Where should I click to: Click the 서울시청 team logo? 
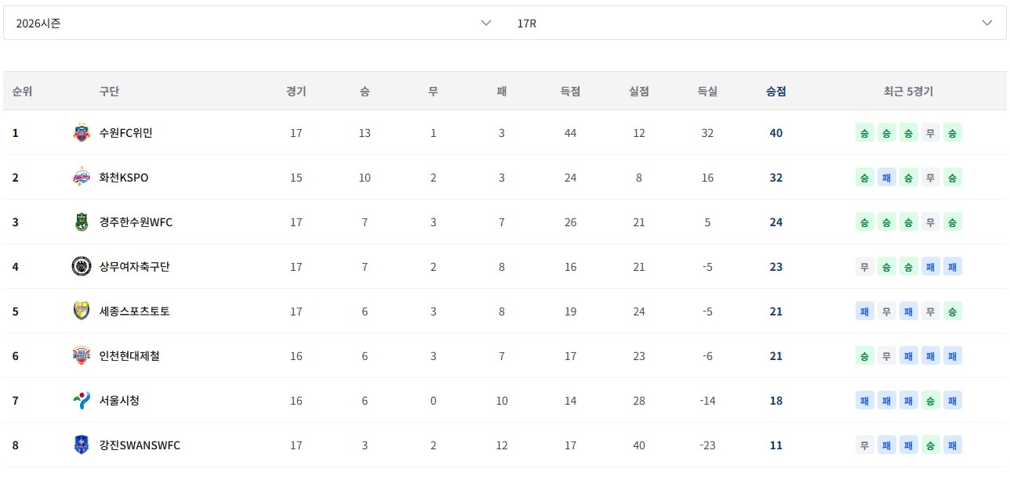(82, 401)
